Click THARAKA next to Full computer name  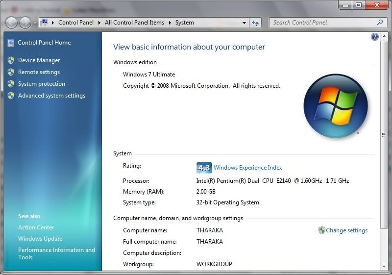[x=210, y=242]
